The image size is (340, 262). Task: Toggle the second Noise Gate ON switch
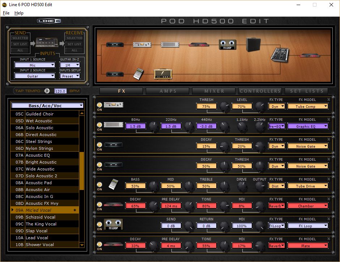click(99, 165)
